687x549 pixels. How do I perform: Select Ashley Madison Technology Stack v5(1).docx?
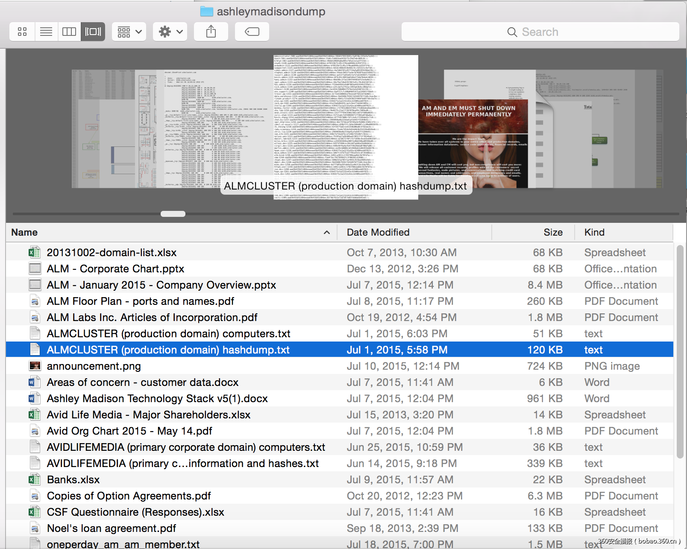pos(157,398)
